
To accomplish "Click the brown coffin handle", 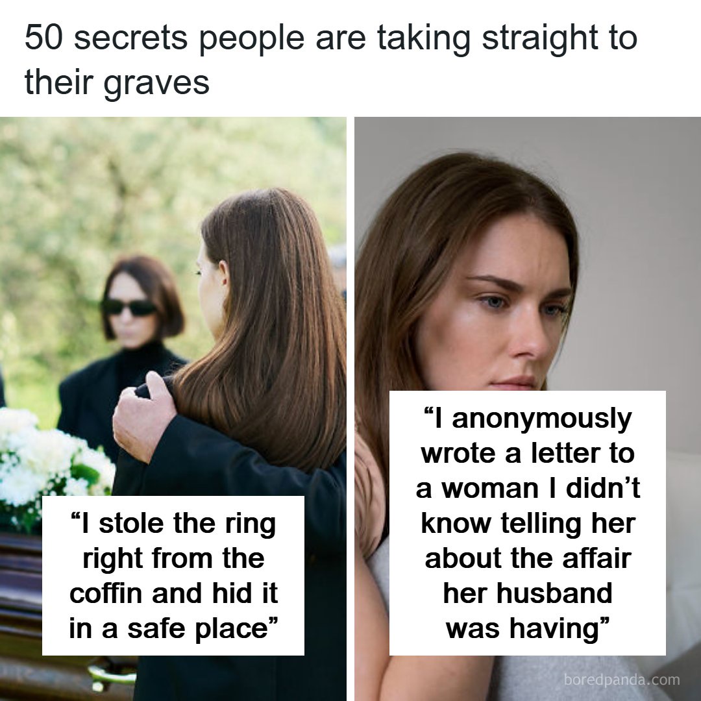I will click(x=112, y=674).
